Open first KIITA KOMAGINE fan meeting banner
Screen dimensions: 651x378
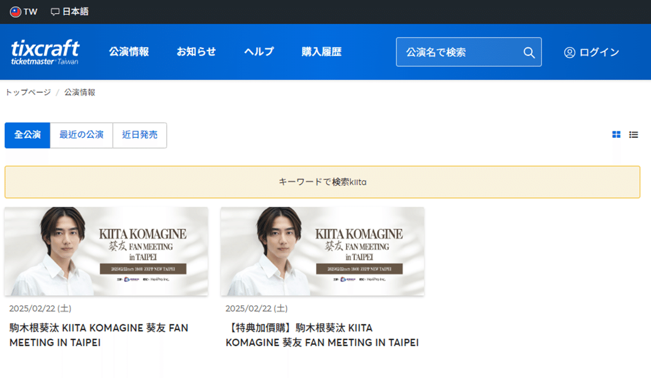(x=107, y=251)
